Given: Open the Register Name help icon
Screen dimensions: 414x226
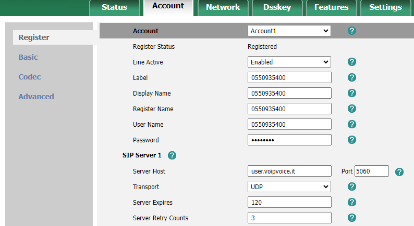Looking at the screenshot, I should pyautogui.click(x=351, y=109).
